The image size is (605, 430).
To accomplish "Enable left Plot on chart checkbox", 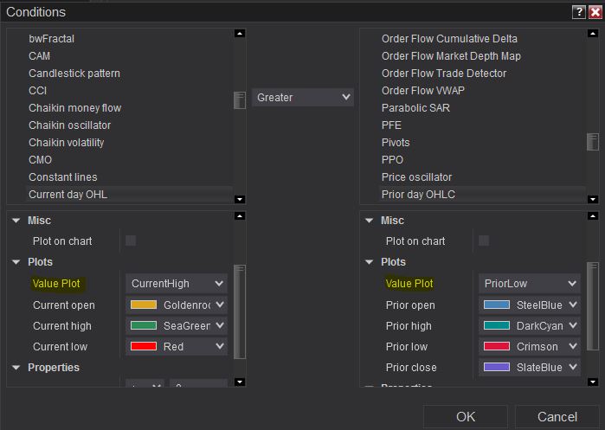I will point(131,241).
